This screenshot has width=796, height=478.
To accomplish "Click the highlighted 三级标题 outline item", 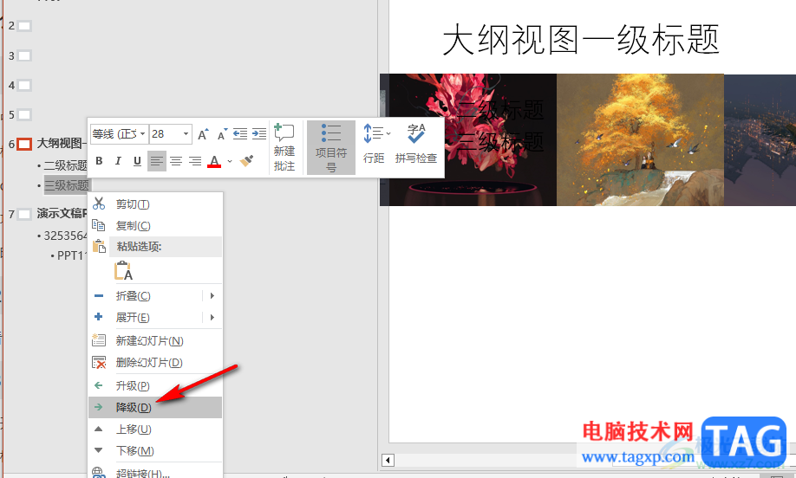I will point(67,185).
